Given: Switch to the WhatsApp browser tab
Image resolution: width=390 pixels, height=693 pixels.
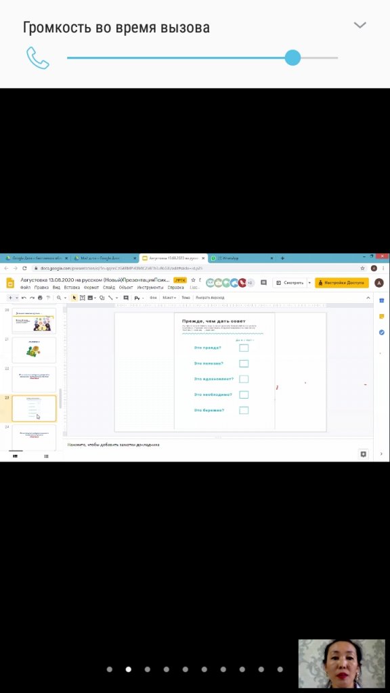Looking at the screenshot, I should (x=241, y=258).
